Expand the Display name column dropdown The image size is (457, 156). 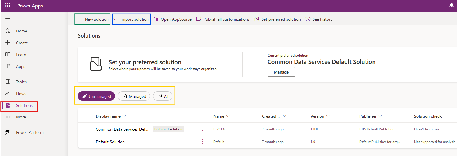click(124, 116)
